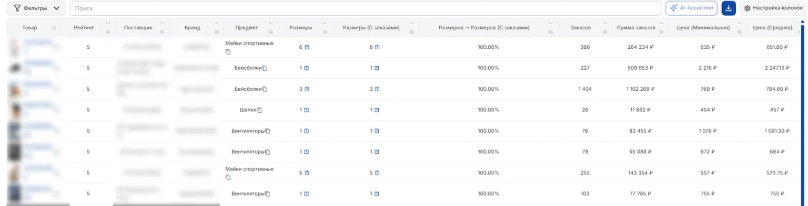808x206 pixels.
Task: Copy Вентиляторы in the 79-orders row
Action: 268,152
